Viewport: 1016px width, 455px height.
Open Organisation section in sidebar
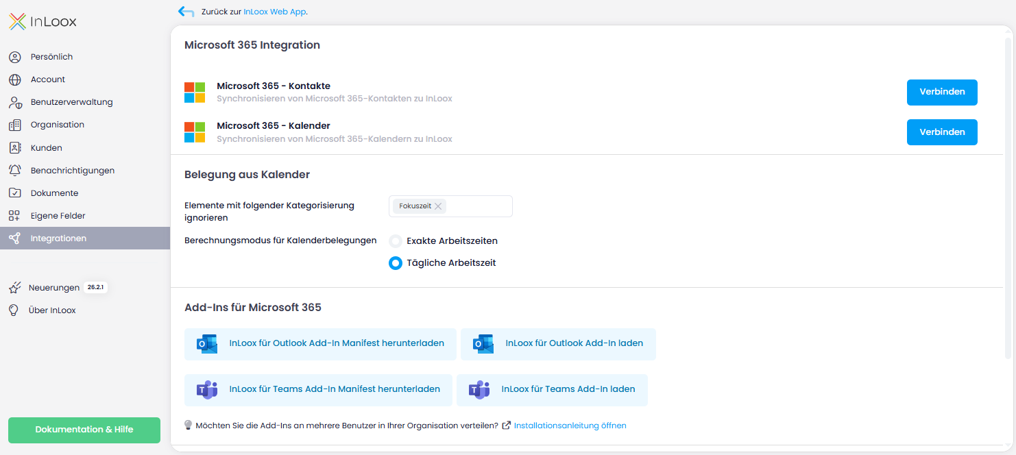(x=85, y=125)
